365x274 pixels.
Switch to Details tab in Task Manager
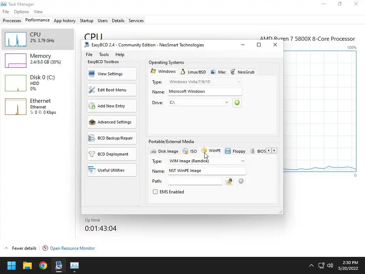pyautogui.click(x=118, y=20)
